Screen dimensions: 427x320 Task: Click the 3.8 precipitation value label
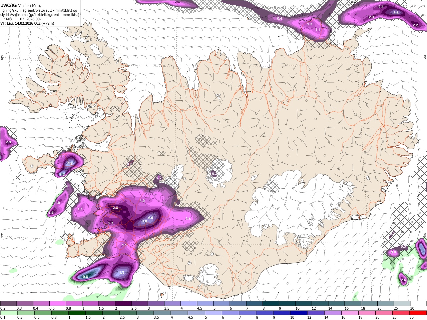click(x=144, y=221)
